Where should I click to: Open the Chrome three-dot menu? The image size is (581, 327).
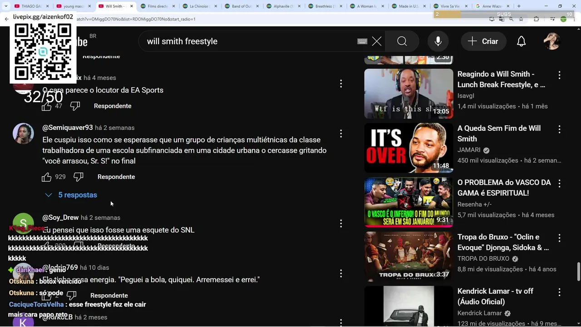click(x=575, y=19)
